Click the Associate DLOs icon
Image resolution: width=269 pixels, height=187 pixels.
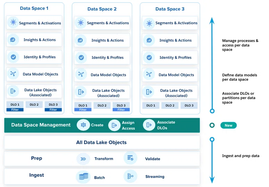[x=149, y=125]
